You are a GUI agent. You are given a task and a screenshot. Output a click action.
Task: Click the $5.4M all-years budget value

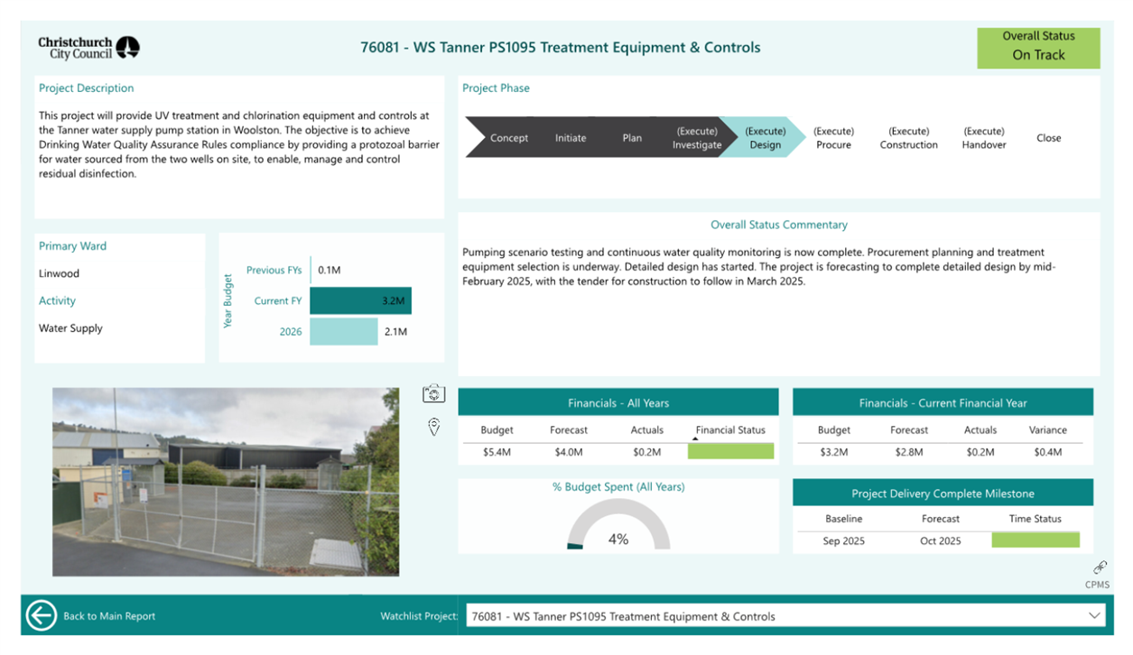497,452
